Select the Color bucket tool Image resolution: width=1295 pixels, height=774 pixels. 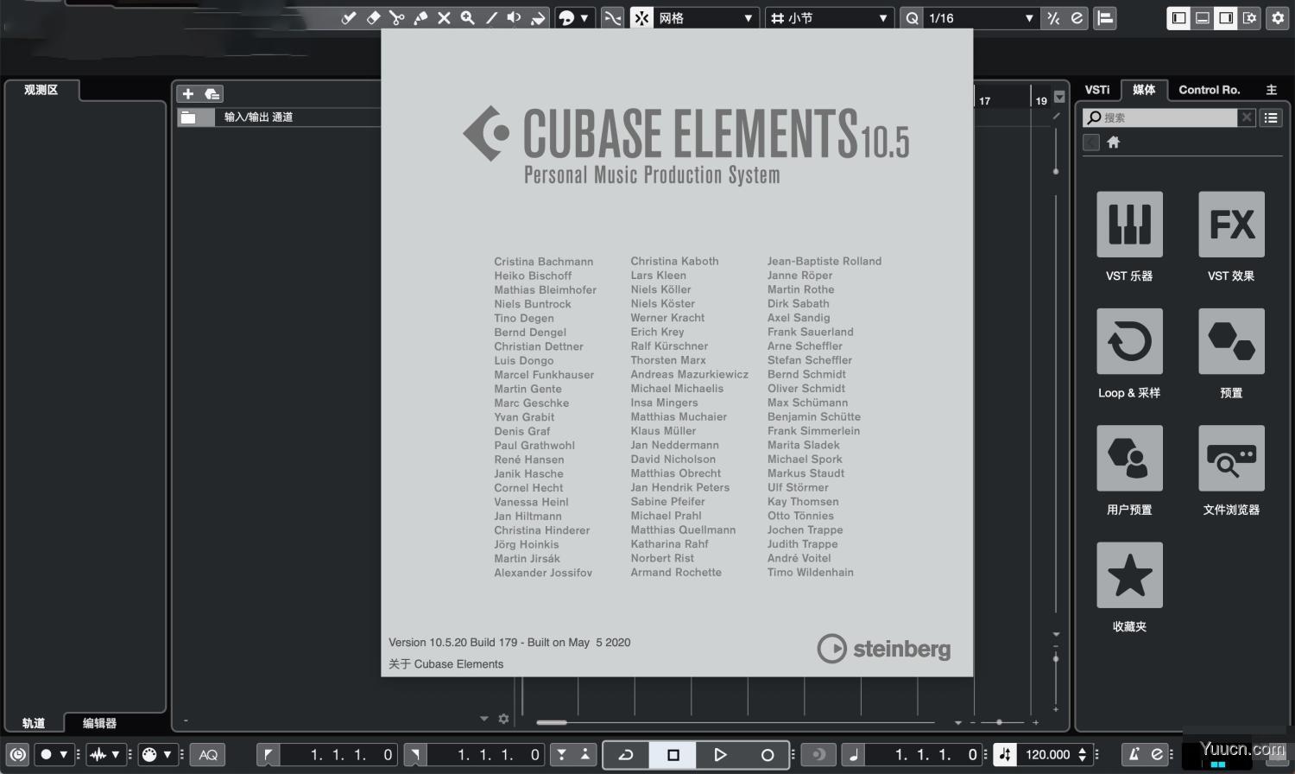(538, 18)
